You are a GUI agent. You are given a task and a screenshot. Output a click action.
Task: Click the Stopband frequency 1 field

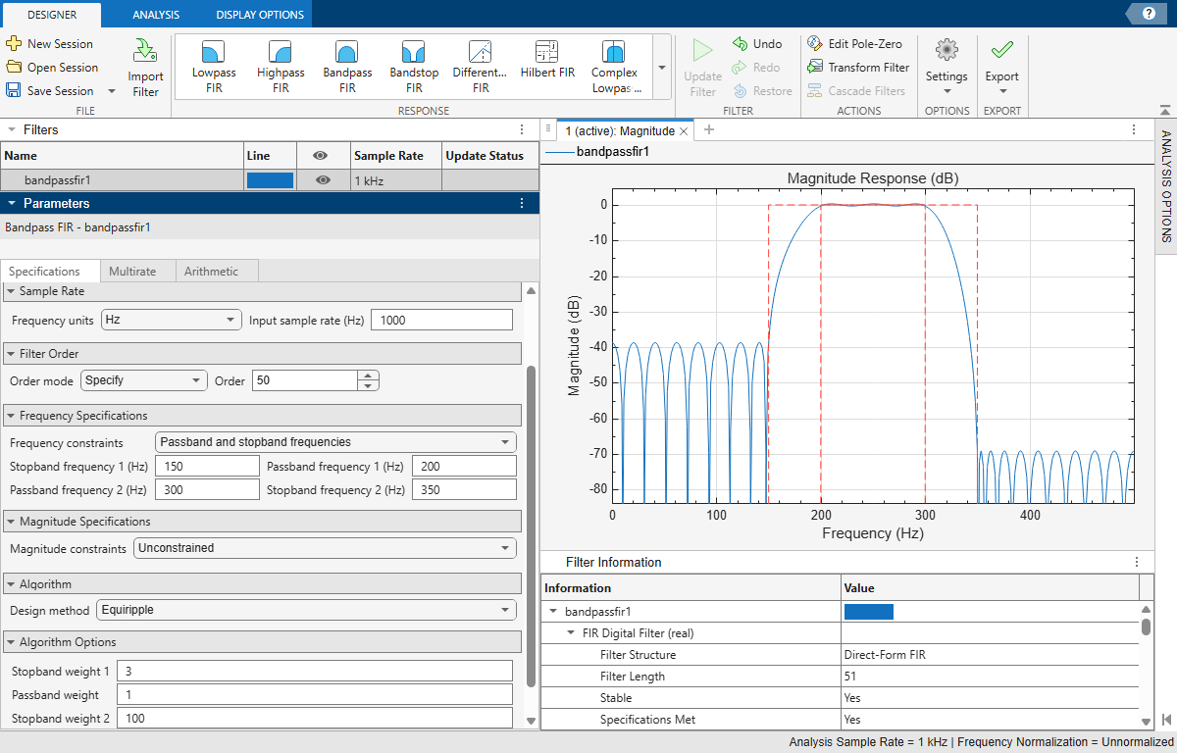point(207,467)
